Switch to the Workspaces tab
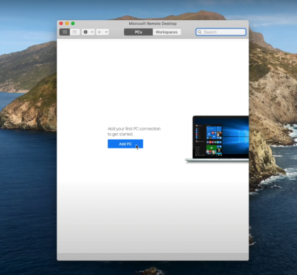The image size is (297, 275). (x=167, y=32)
